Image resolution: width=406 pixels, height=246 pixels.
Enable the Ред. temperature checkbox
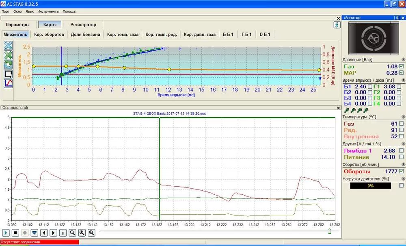pos(402,130)
